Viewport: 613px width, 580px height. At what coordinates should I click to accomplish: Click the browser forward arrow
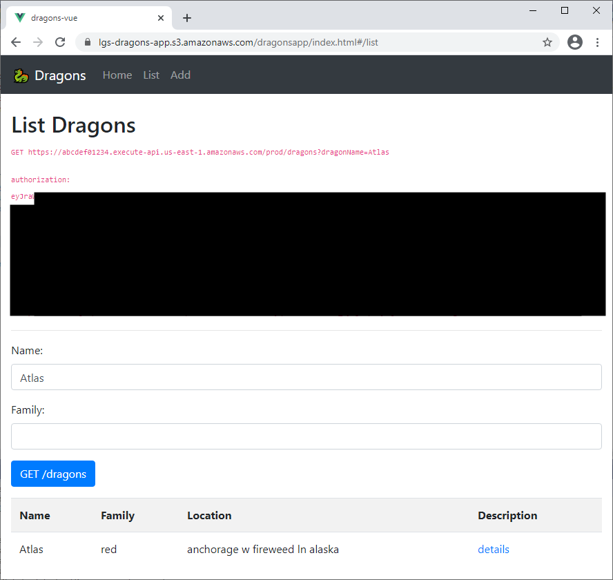pos(37,42)
